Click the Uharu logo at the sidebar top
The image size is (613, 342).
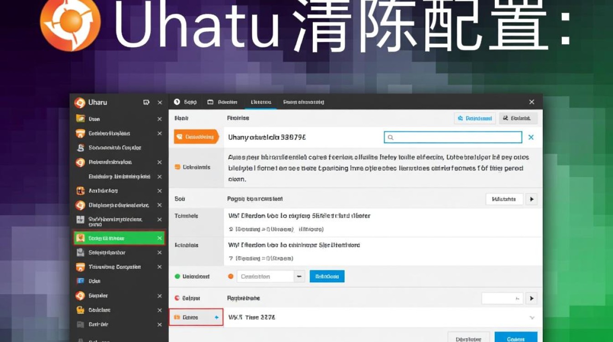pos(81,102)
